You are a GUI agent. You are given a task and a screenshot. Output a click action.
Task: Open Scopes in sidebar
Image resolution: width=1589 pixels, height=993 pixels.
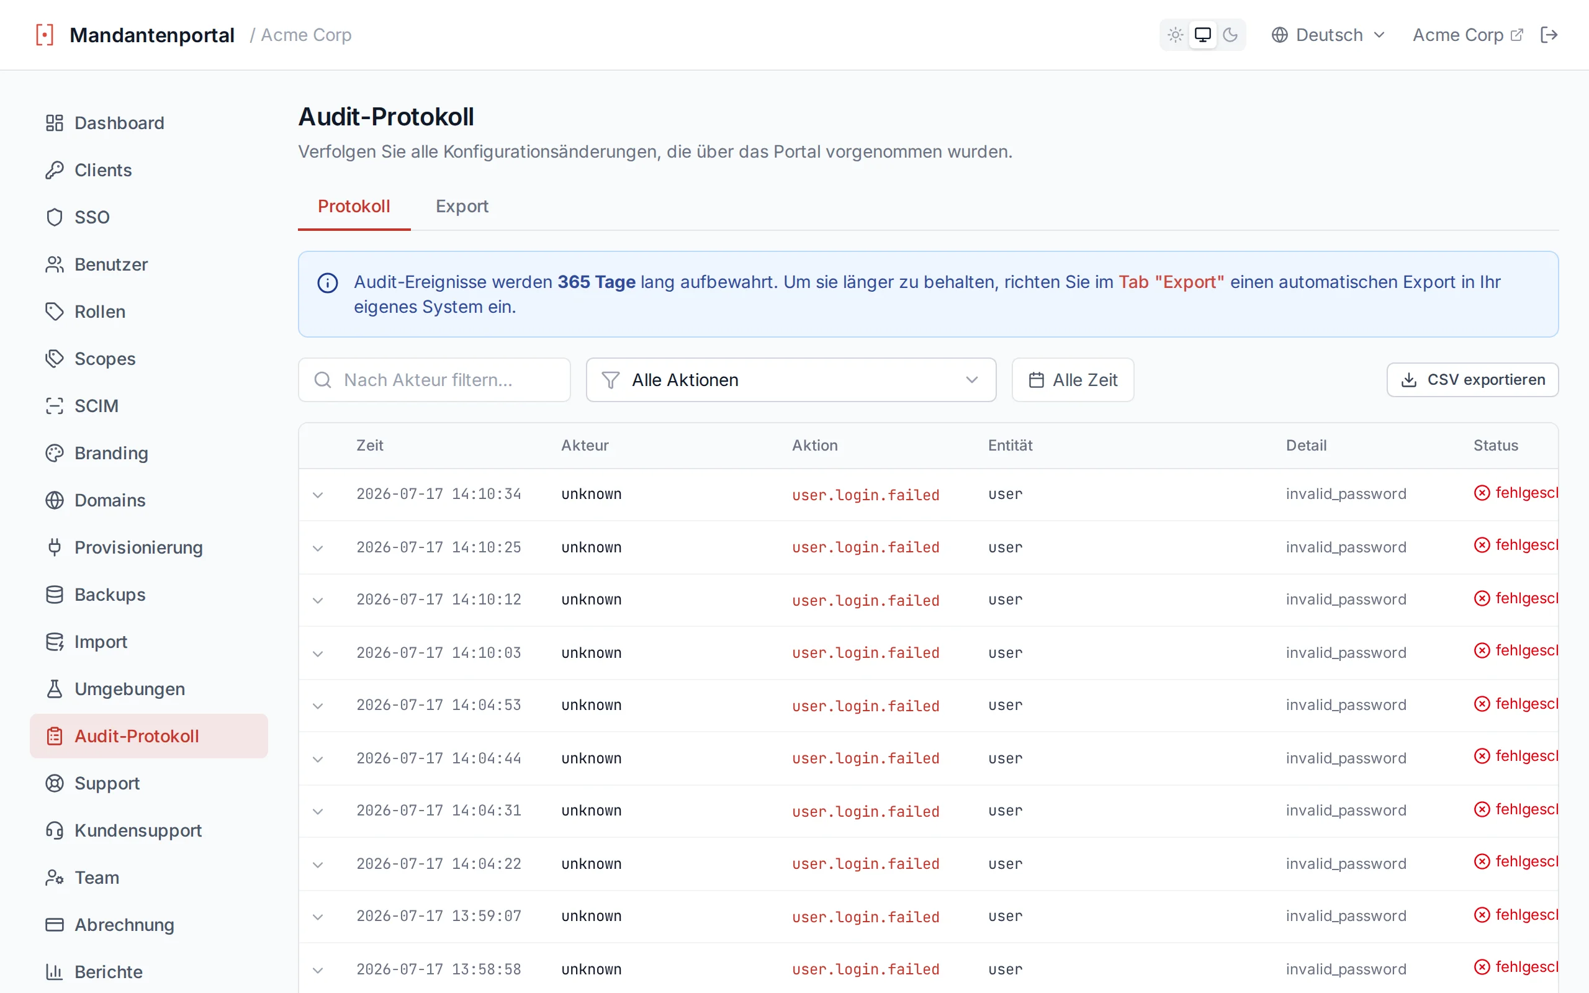(149, 359)
